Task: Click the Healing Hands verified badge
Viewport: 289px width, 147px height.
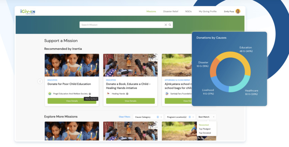Action: [127, 94]
